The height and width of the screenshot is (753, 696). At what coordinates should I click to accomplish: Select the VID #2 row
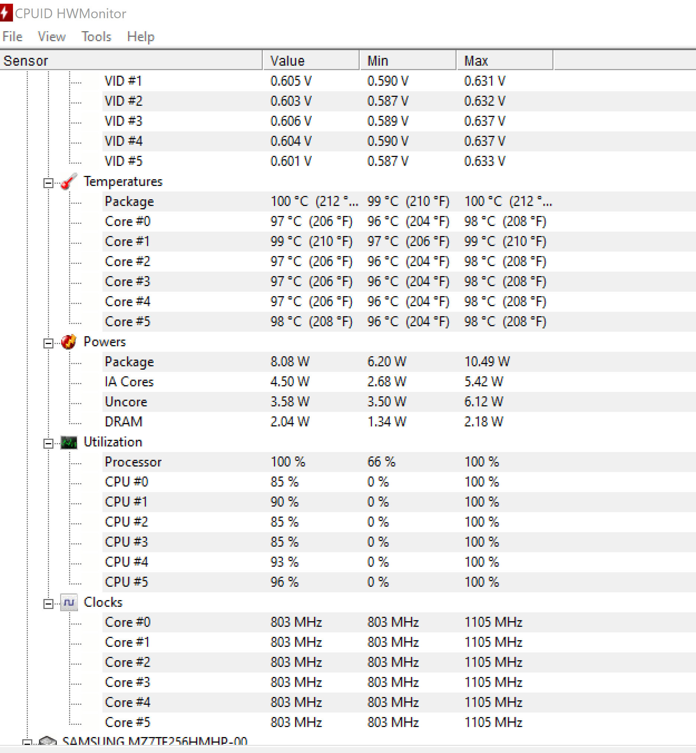[x=399, y=101]
